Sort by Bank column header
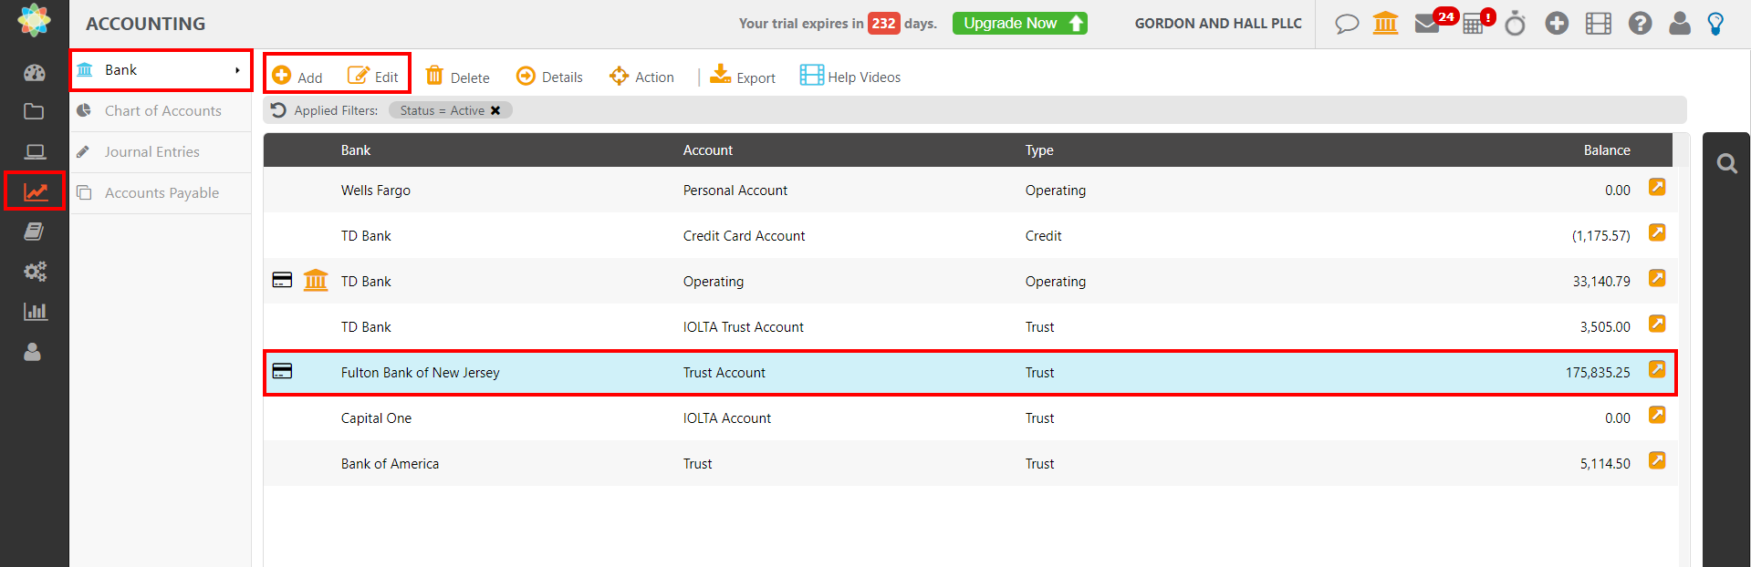This screenshot has width=1751, height=567. (356, 150)
